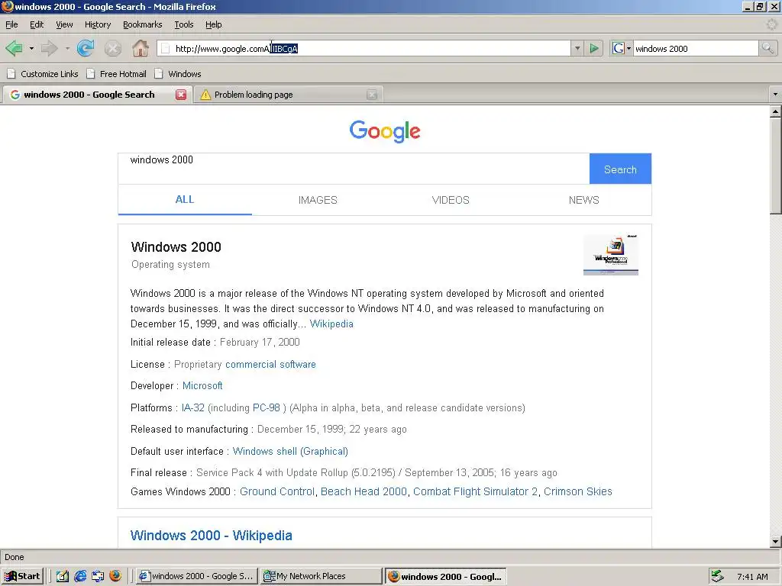Image resolution: width=782 pixels, height=586 pixels.
Task: Open the Beach Head 2000 link
Action: [x=364, y=492]
